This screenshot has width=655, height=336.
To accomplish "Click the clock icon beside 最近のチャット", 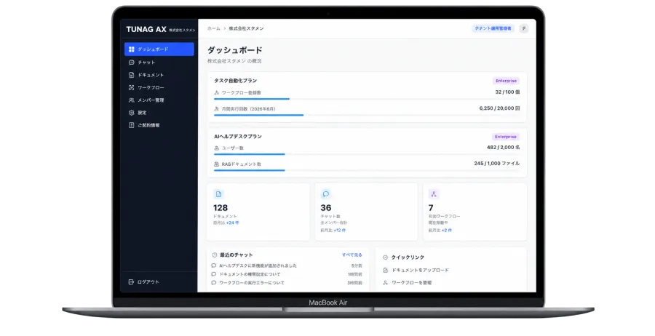I will click(x=215, y=255).
